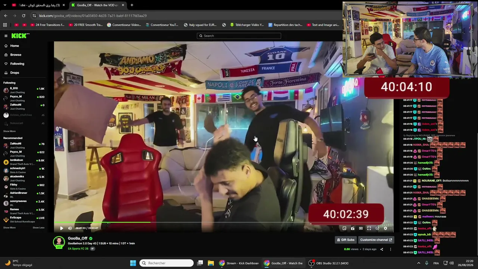This screenshot has width=478, height=269.
Task: Click the microphone tray icon
Action: (427, 263)
